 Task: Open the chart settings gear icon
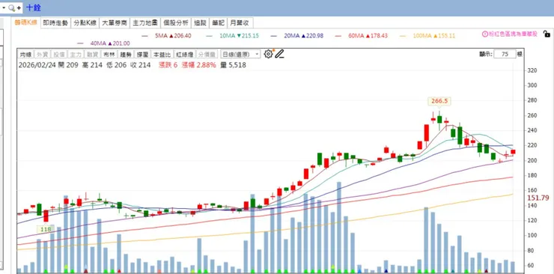268,54
